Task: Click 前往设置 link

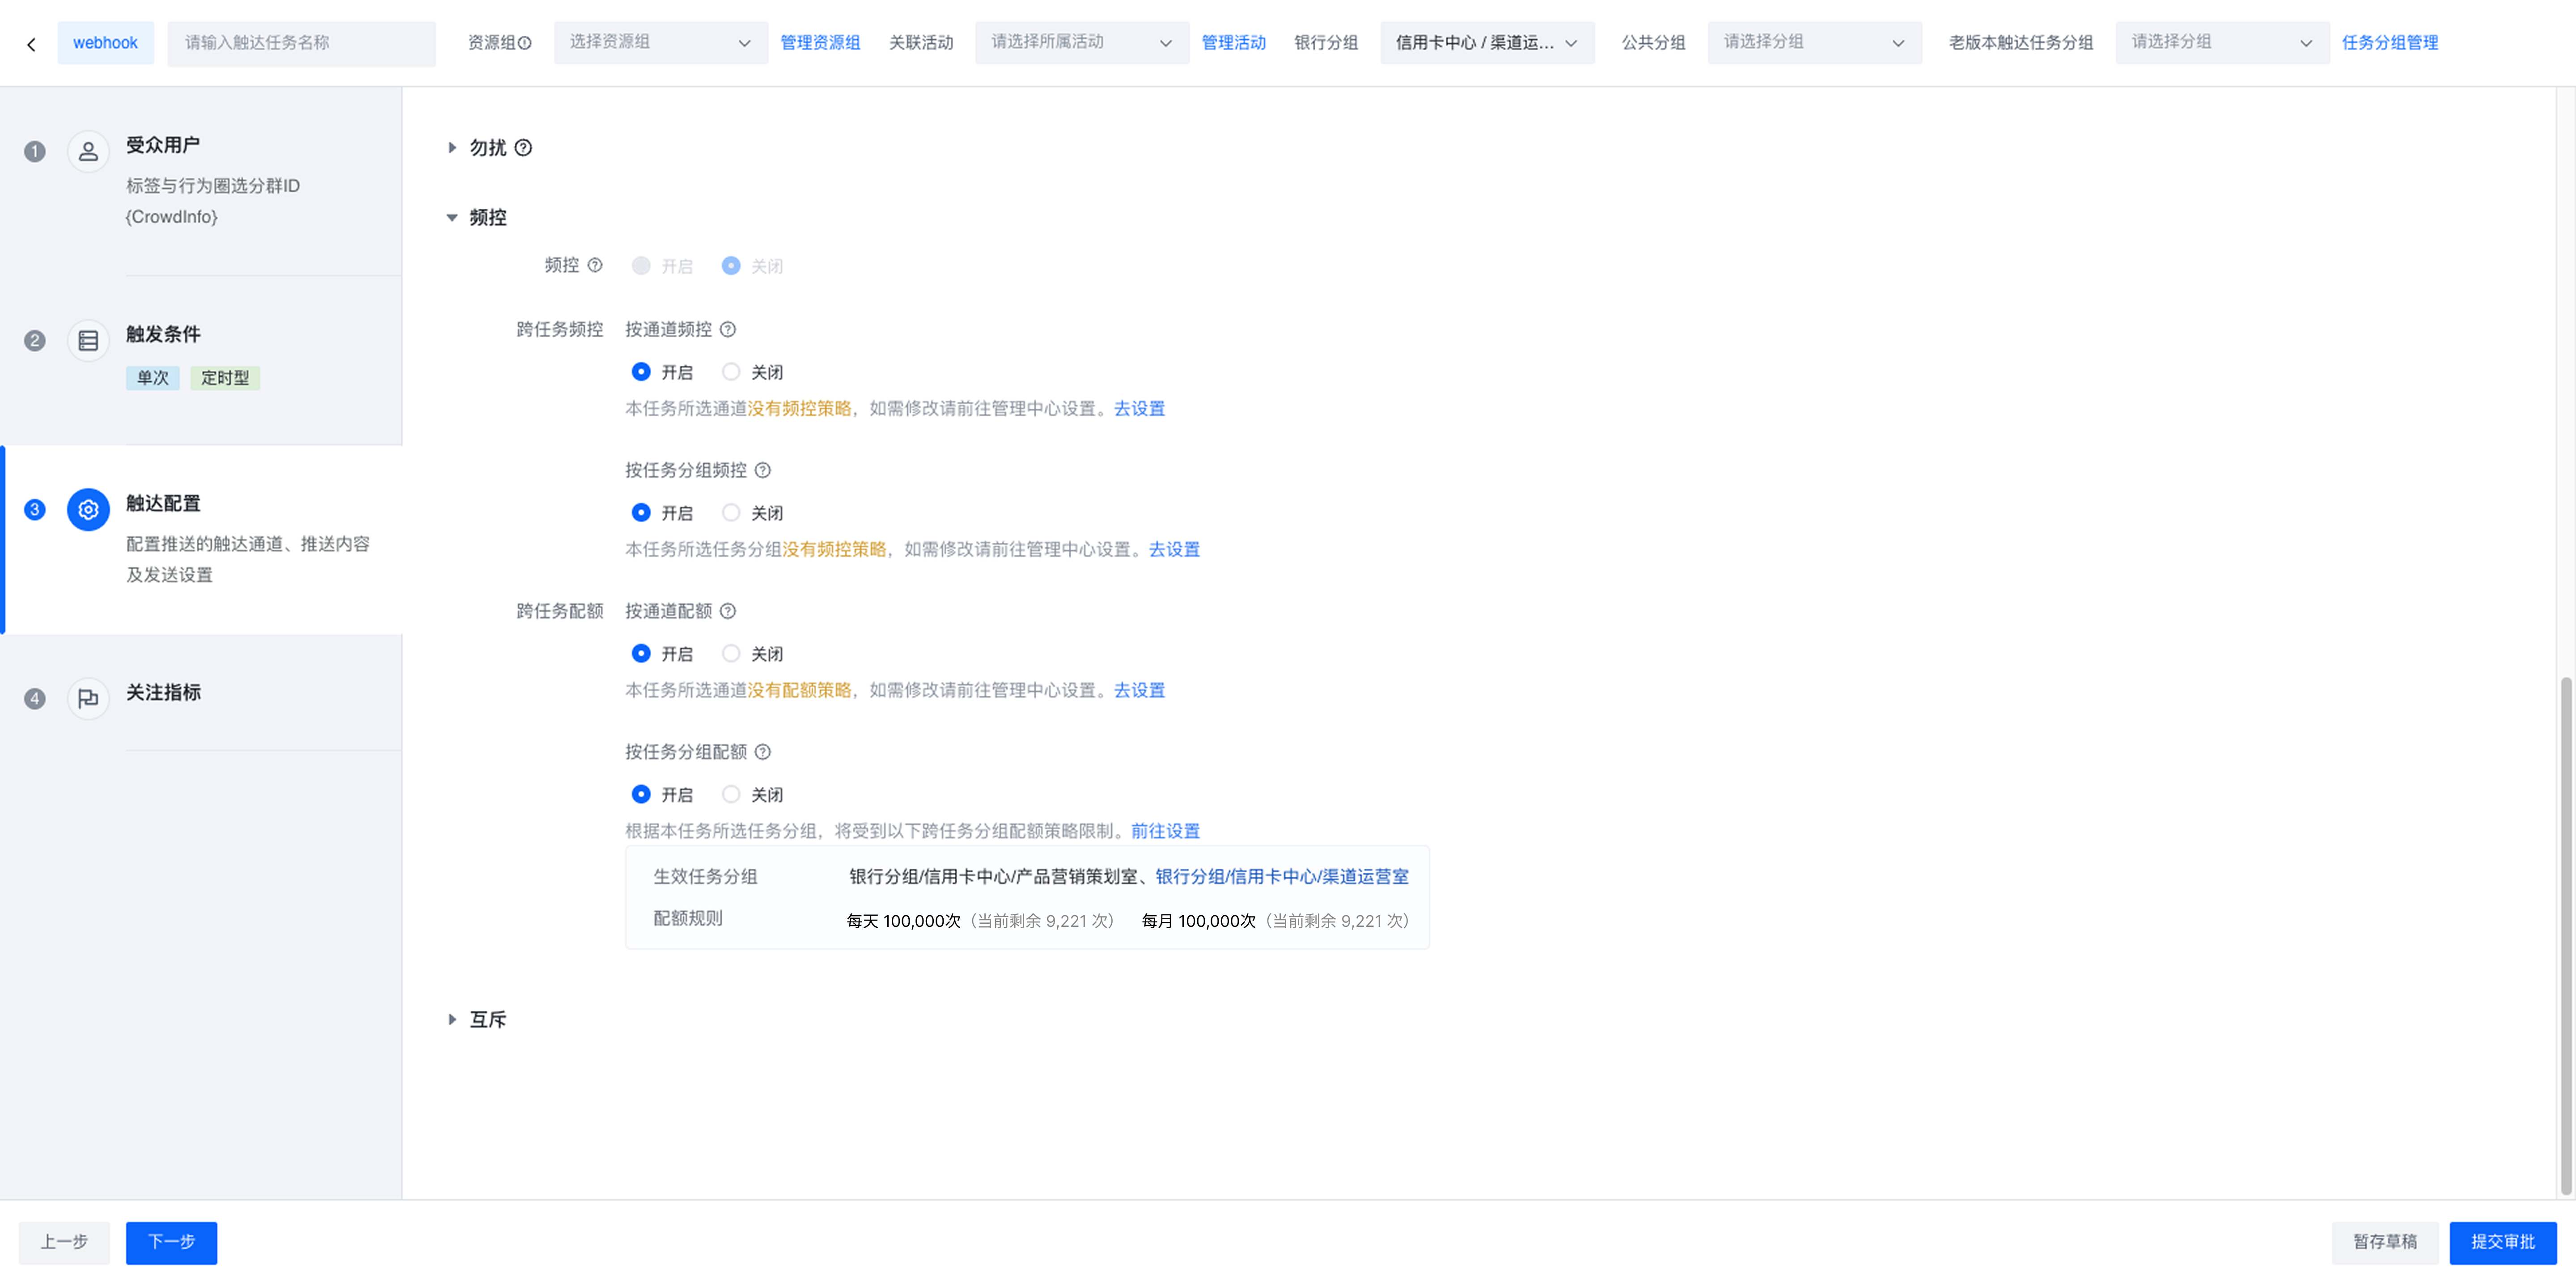Action: (x=1165, y=832)
